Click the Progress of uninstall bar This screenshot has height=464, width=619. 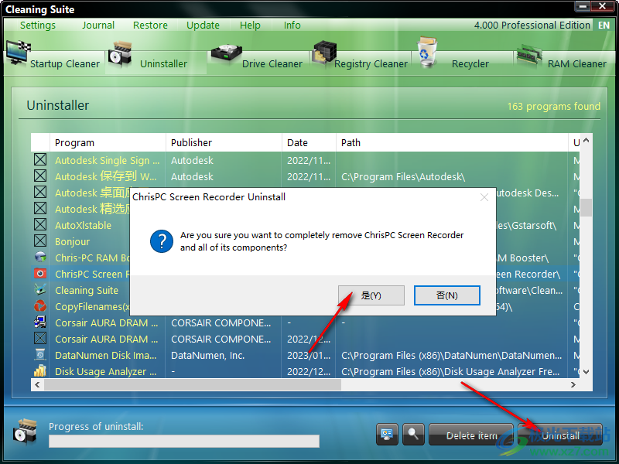click(184, 441)
